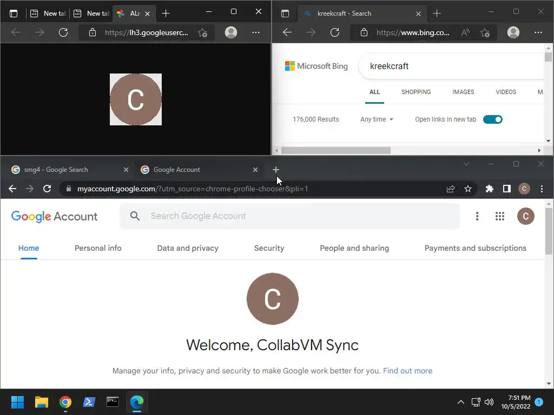Select the IMAGES tab on Bing
The height and width of the screenshot is (415, 554).
tap(463, 92)
